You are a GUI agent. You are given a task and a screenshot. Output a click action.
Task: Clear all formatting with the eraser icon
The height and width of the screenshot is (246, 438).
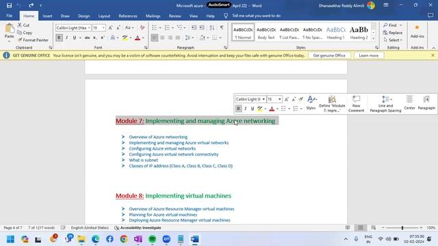pos(142,27)
